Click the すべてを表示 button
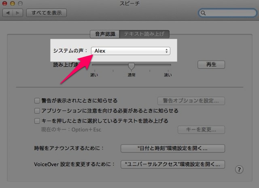Viewport: 259px width, 188px height. (47, 13)
